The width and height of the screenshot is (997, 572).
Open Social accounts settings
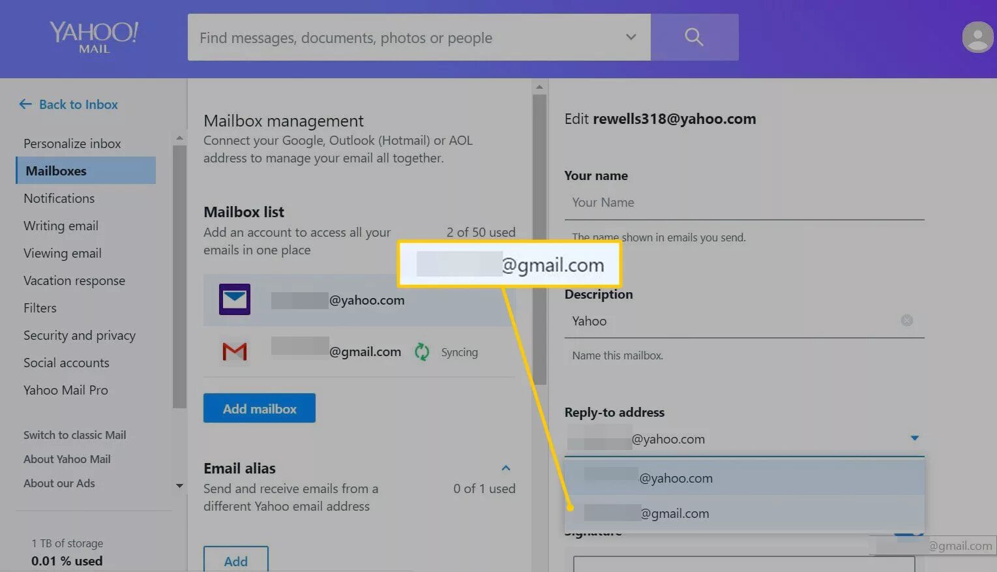point(67,363)
